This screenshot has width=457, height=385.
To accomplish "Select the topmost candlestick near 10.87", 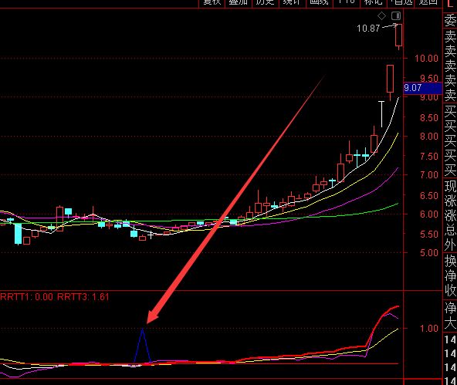I will [398, 35].
